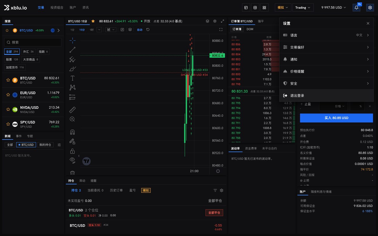The width and height of the screenshot is (378, 236).
Task: Open chart settings gear beside the layers icon
Action: pos(215,21)
